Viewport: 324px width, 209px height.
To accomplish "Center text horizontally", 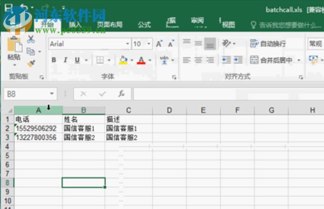I will point(199,60).
